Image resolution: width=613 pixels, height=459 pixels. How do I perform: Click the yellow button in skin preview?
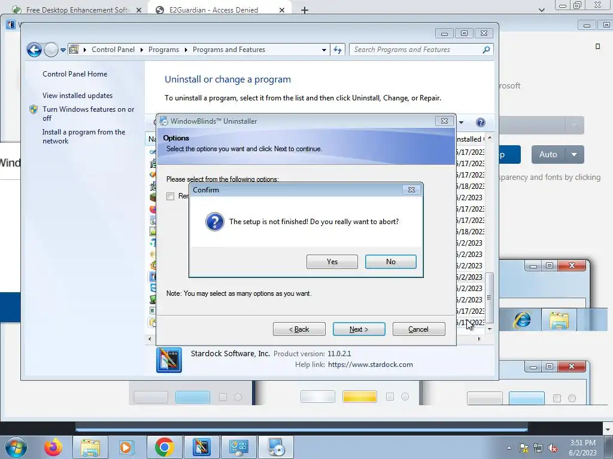click(x=360, y=397)
